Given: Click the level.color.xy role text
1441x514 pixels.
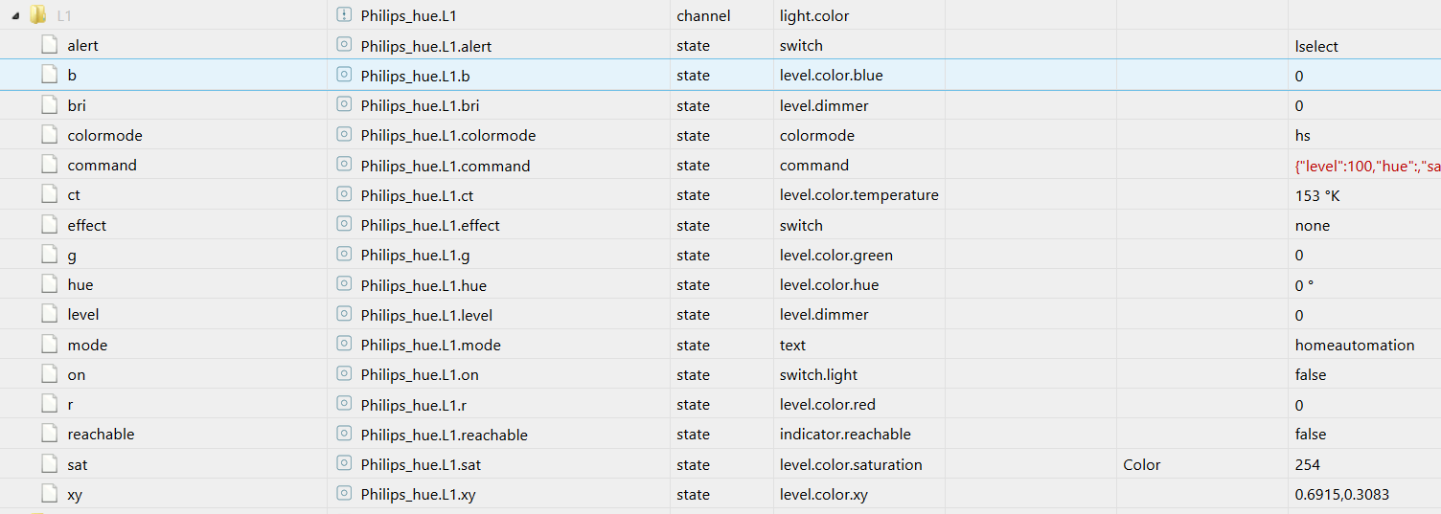Looking at the screenshot, I should [x=826, y=494].
